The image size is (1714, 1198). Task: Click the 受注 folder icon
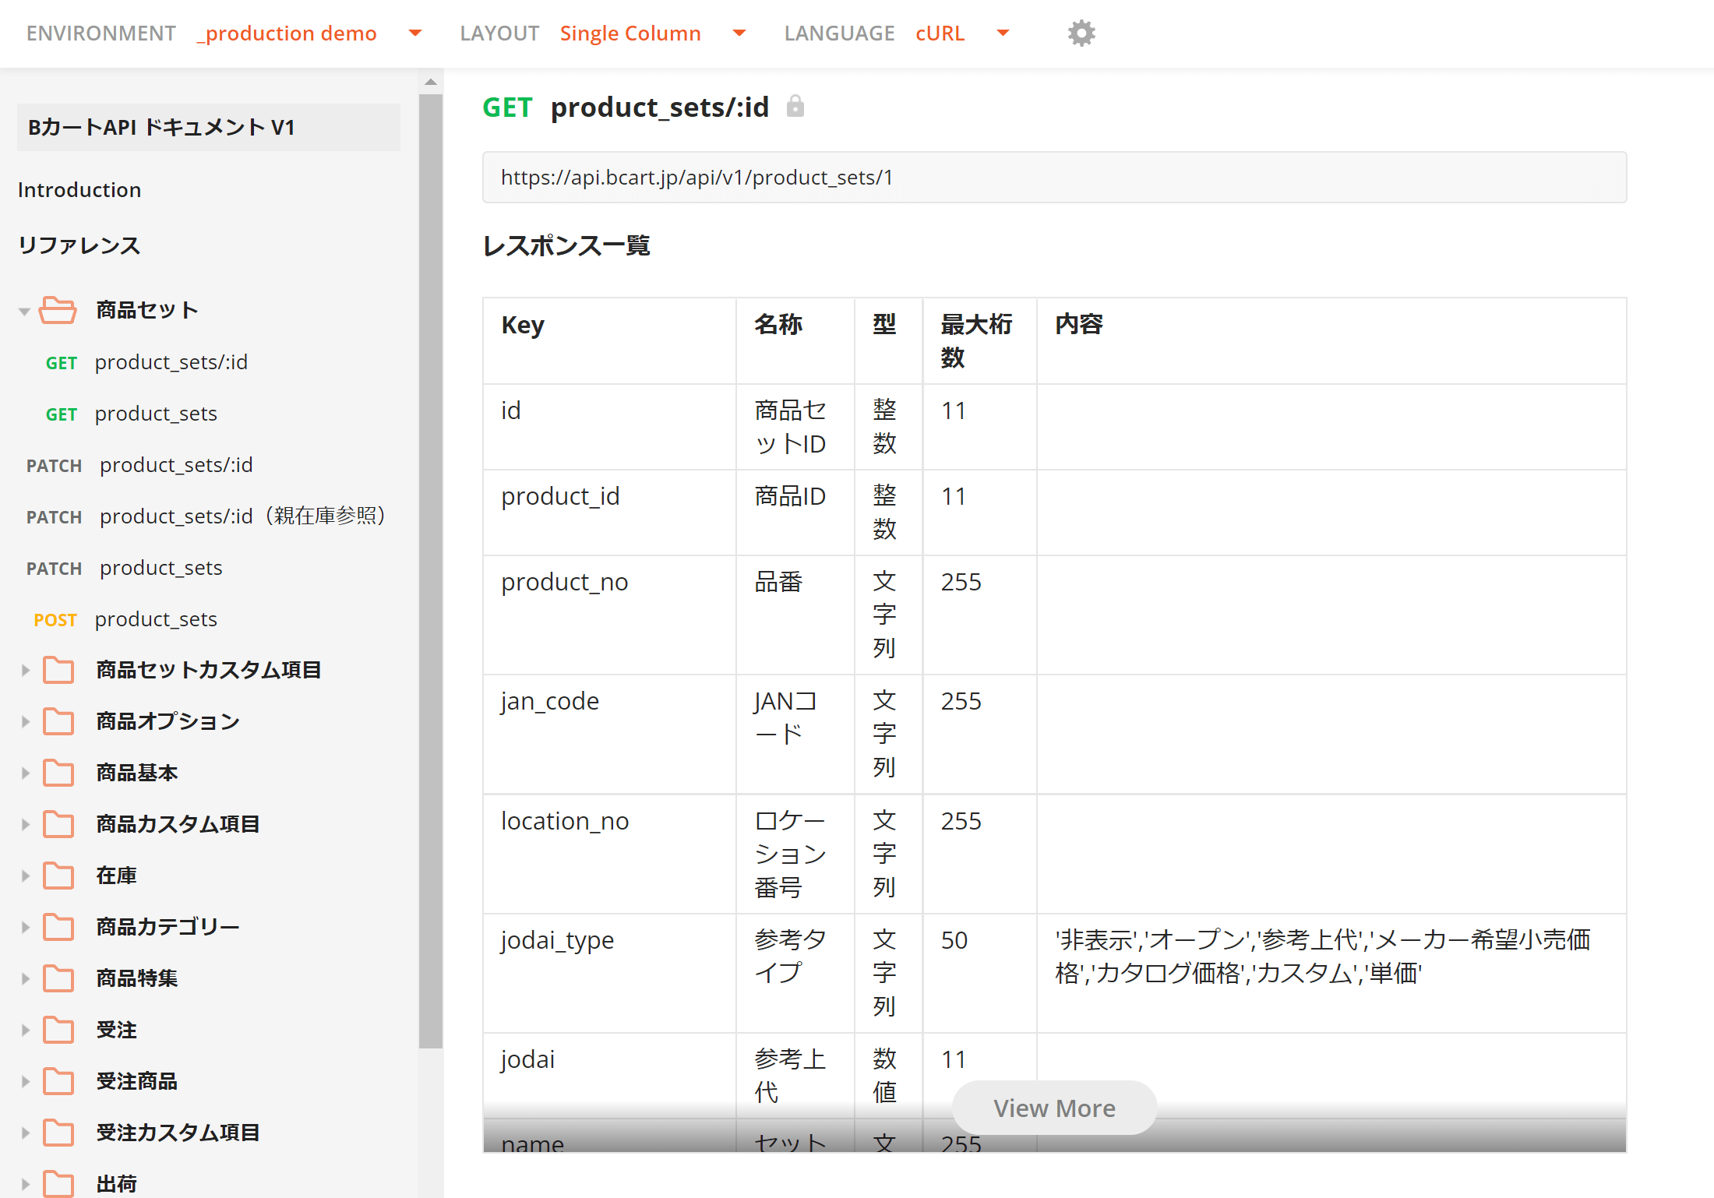point(58,1030)
